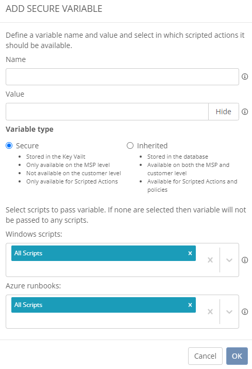The width and height of the screenshot is (252, 369).
Task: Remove the All Scripts tag from Windows scripts
Action: tap(190, 253)
